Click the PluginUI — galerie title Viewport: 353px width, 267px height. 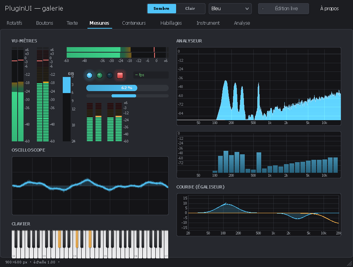click(34, 8)
